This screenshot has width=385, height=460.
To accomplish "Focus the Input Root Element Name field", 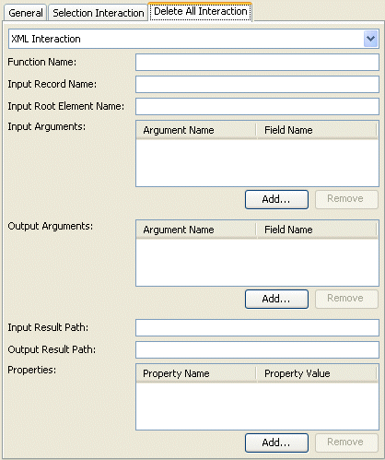I will point(257,107).
